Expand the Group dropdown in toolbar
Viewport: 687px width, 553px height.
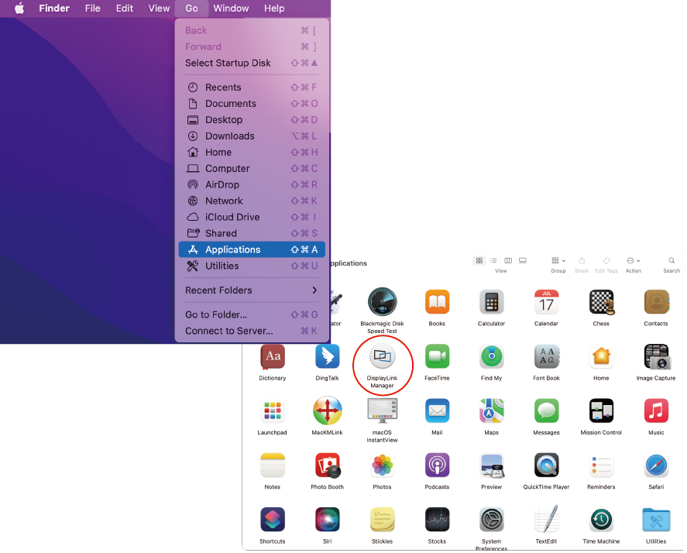pyautogui.click(x=558, y=261)
